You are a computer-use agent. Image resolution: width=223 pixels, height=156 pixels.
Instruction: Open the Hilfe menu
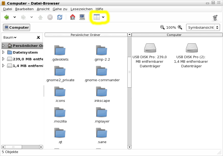[x=100, y=9]
